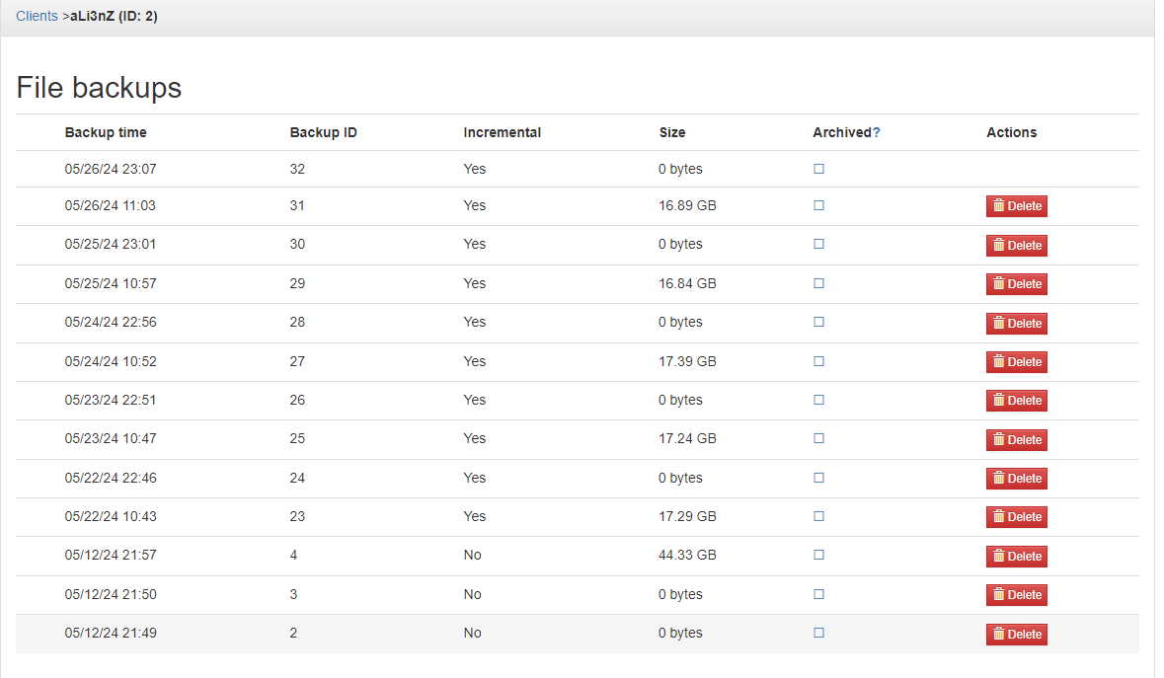Image resolution: width=1164 pixels, height=678 pixels.
Task: Click the Incremental column header
Action: [x=502, y=133]
